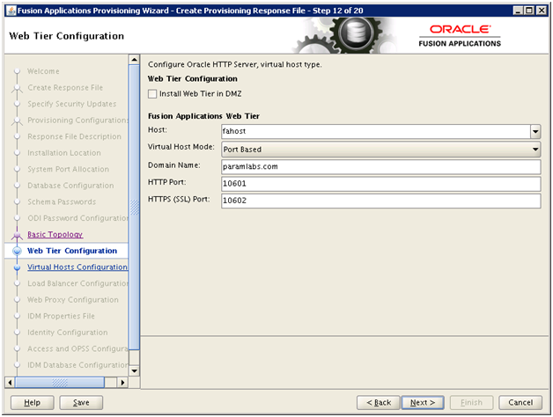The height and width of the screenshot is (417, 553).
Task: Click the ODI Password Configuration step
Action: pos(77,218)
